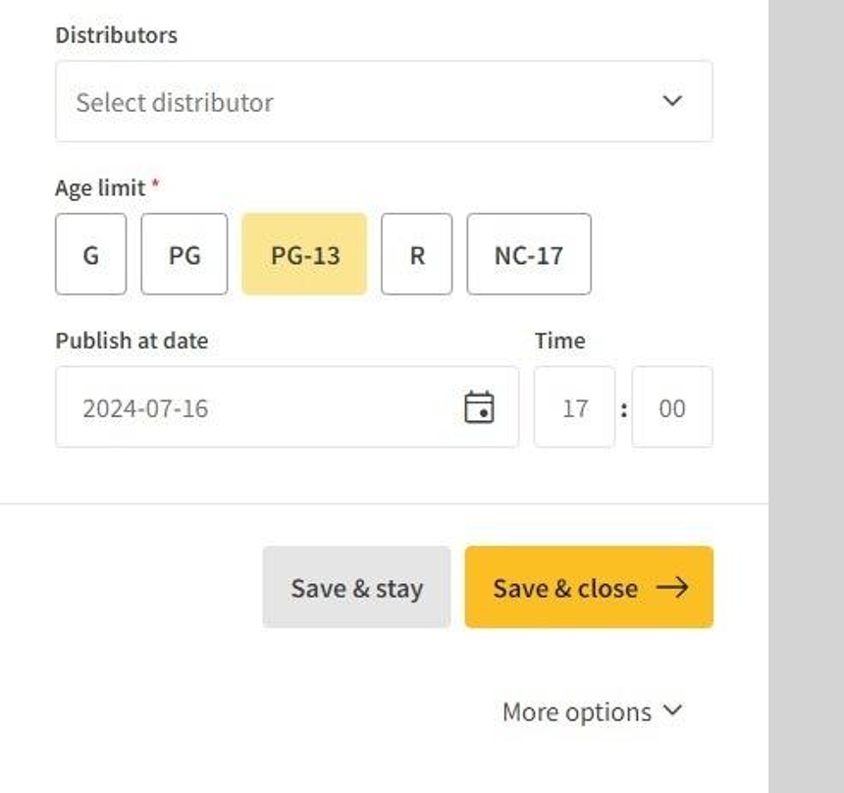Image resolution: width=844 pixels, height=793 pixels.
Task: Click the distributor dropdown chevron arrow
Action: [672, 101]
